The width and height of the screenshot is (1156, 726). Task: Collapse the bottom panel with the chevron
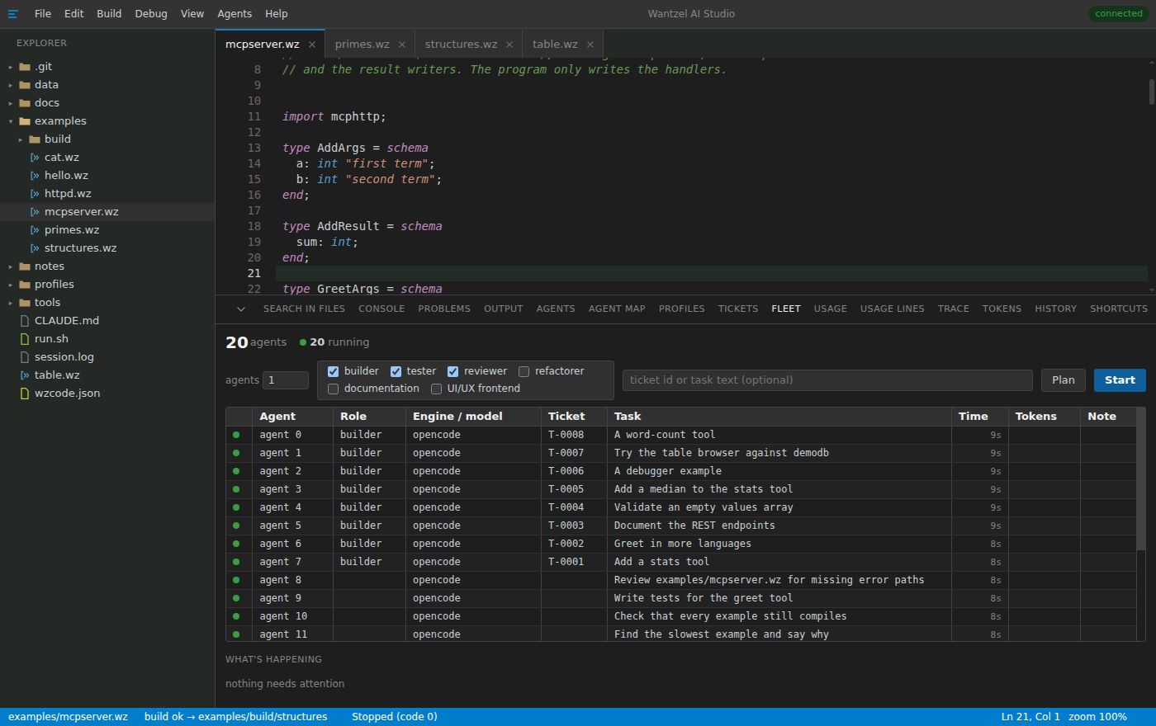(241, 309)
